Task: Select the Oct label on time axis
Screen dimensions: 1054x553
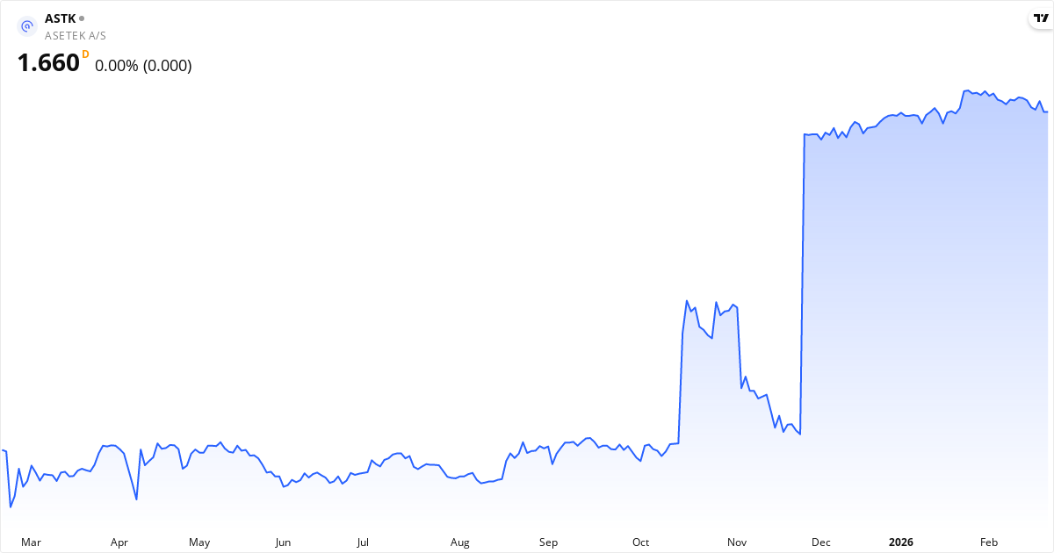Action: point(640,542)
